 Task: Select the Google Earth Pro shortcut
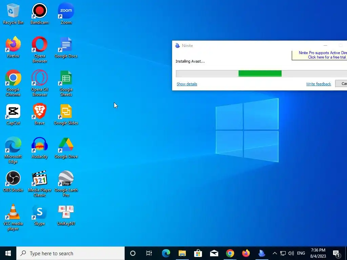coord(66,183)
